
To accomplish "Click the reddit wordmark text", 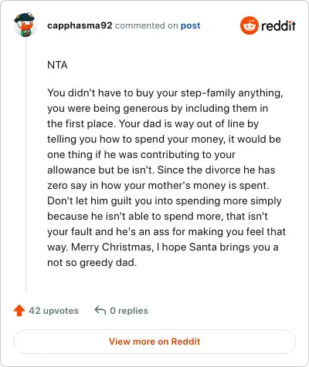I will (278, 25).
